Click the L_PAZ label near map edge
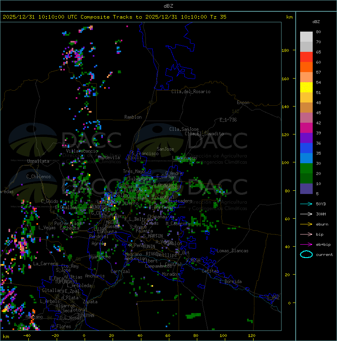The width and height of the screenshot is (337, 341). click(x=273, y=298)
